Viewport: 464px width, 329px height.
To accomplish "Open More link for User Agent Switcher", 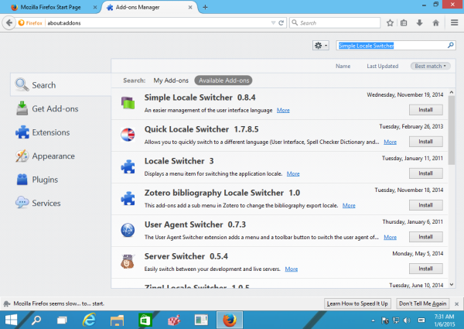I will tap(391, 237).
